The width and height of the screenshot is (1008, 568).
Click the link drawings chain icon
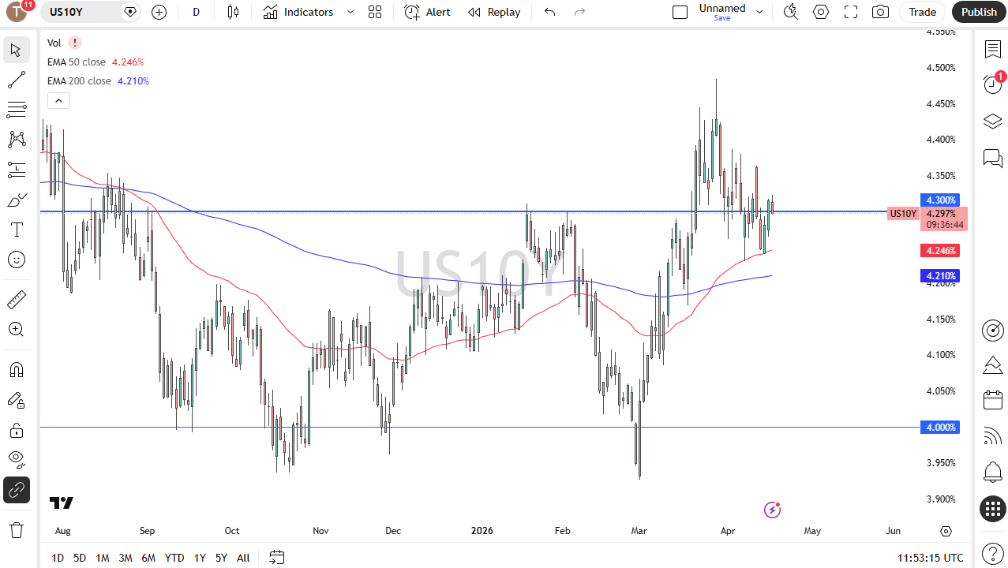(16, 490)
